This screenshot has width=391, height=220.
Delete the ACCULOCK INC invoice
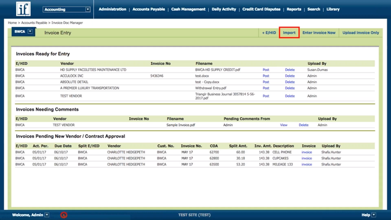290,76
